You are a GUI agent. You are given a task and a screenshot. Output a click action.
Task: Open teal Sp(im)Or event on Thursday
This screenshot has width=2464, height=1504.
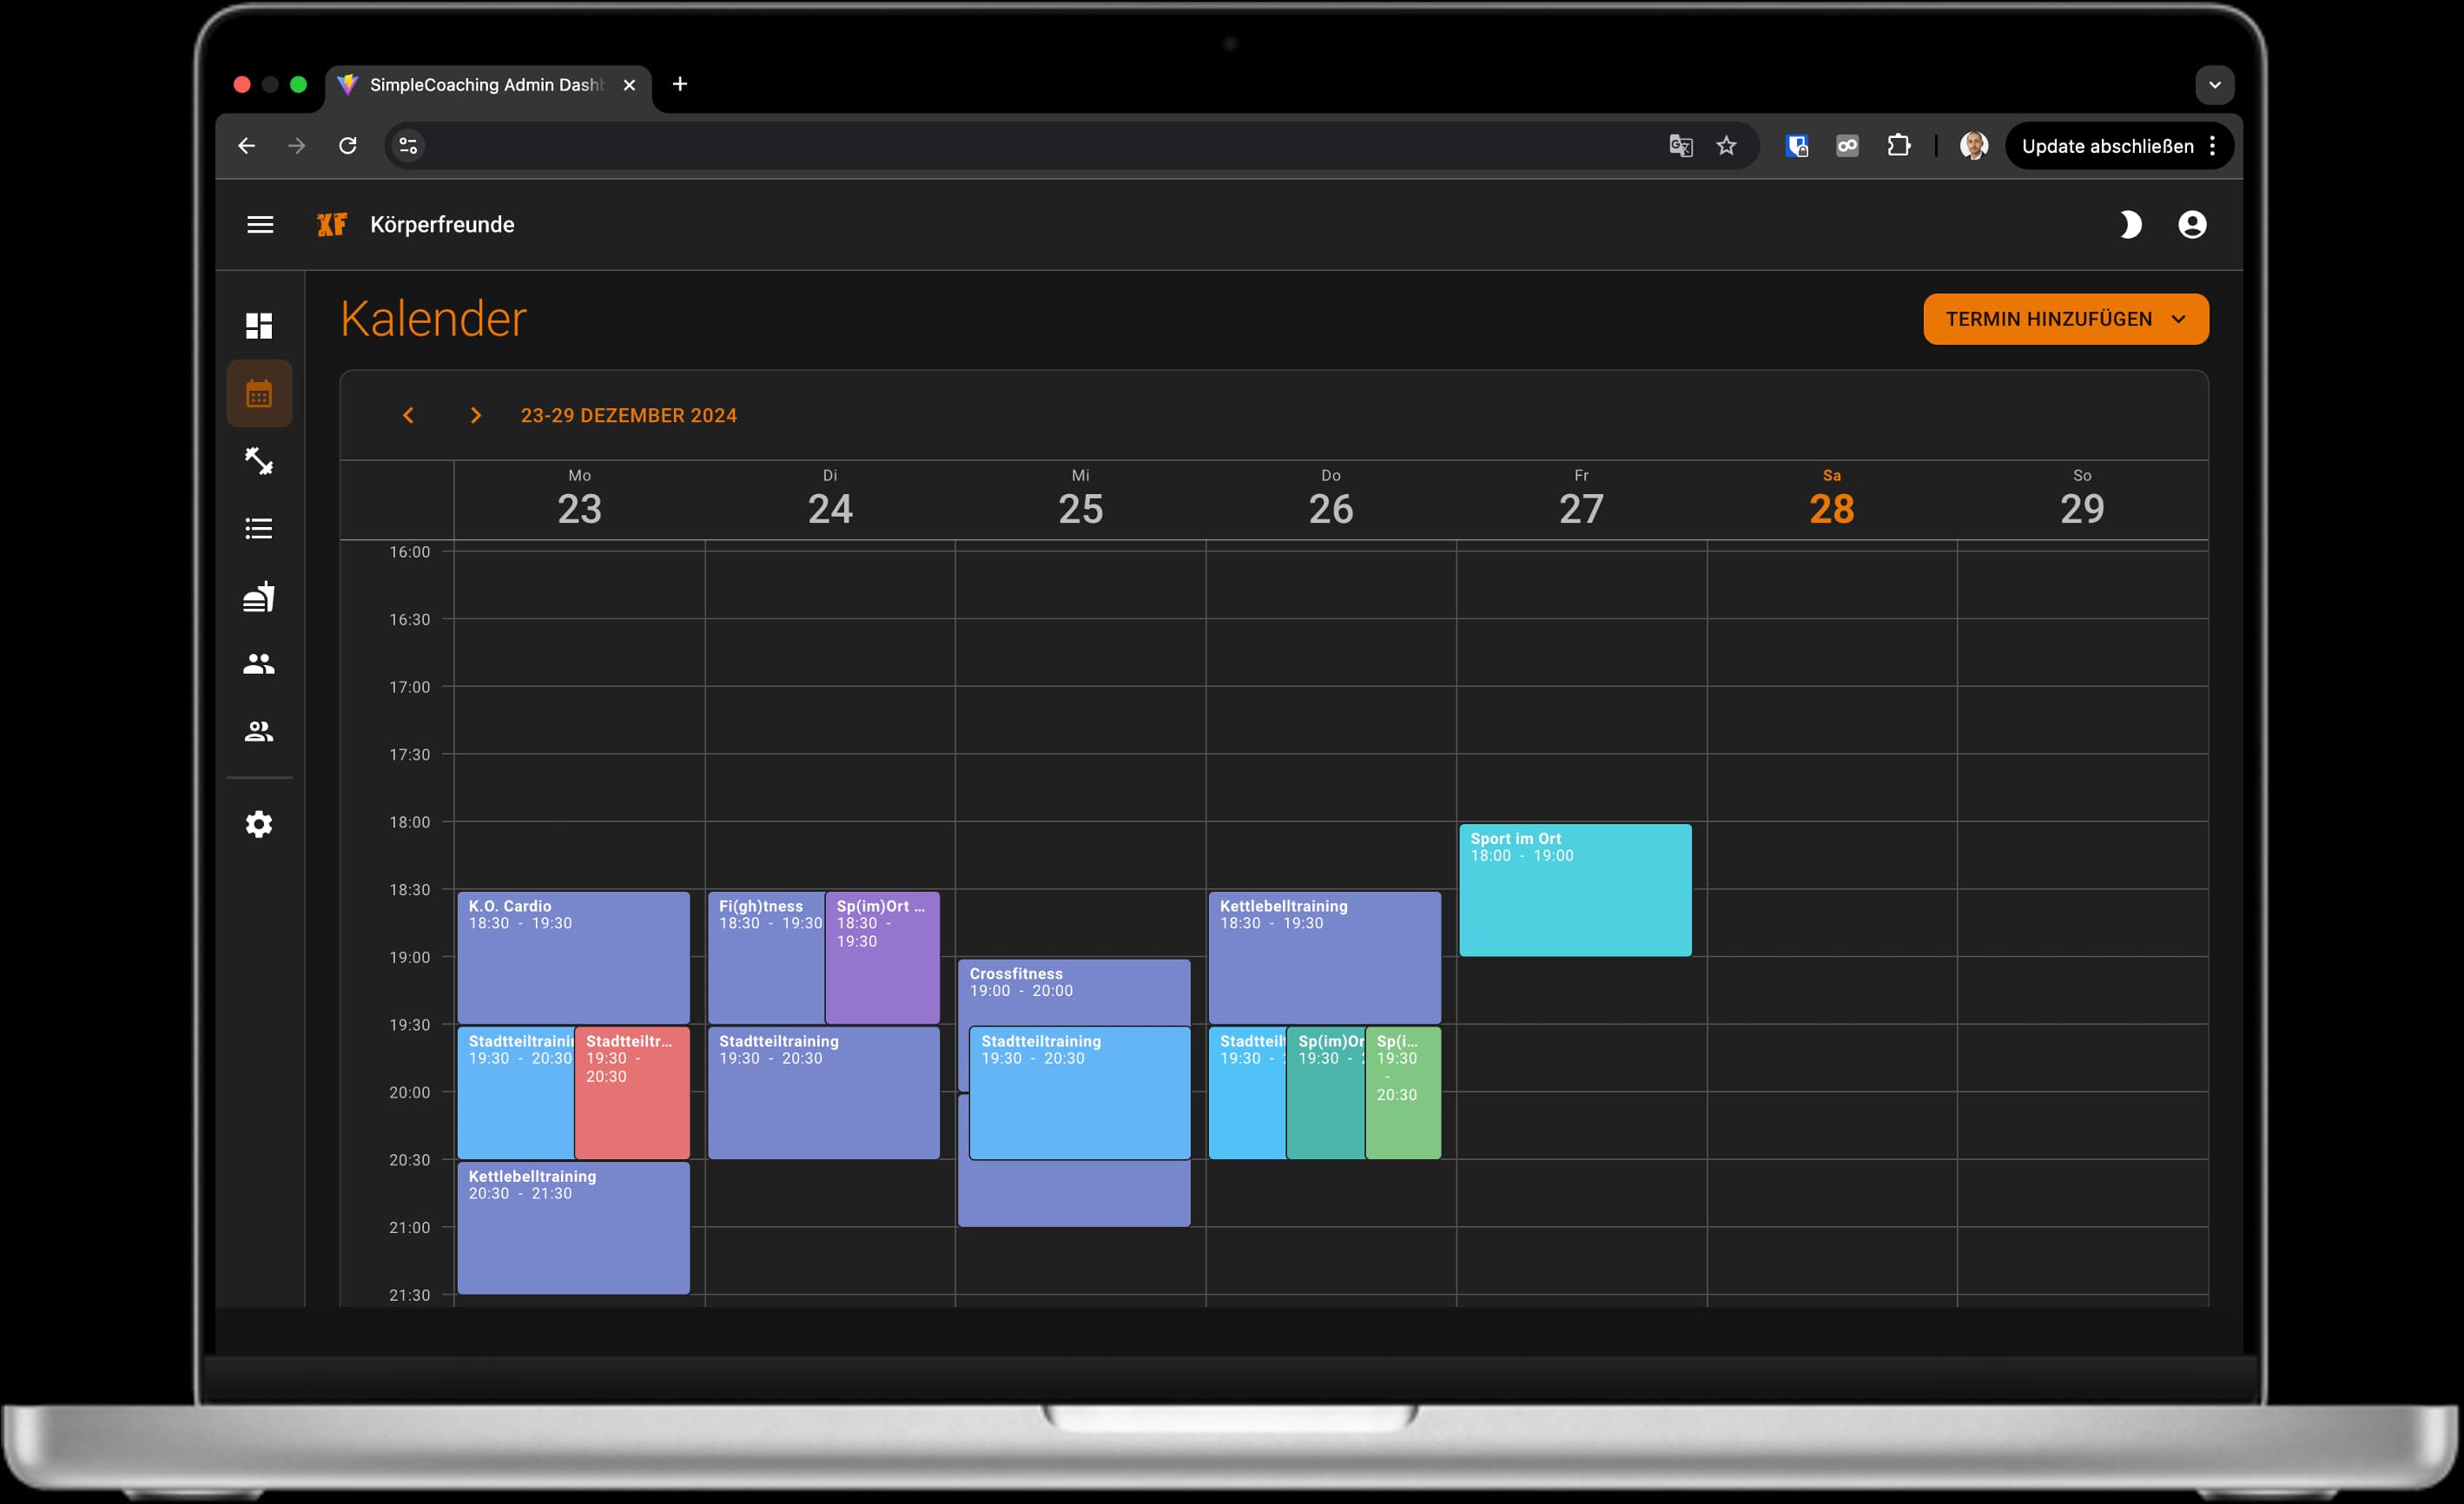coord(1326,1093)
